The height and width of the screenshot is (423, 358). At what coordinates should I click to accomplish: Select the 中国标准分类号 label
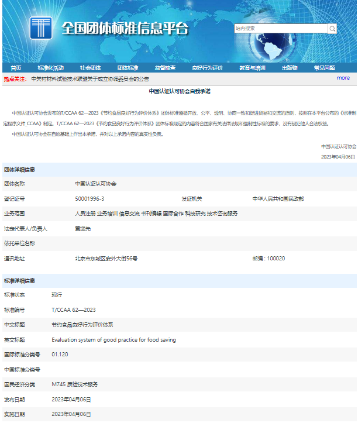pos(22,370)
